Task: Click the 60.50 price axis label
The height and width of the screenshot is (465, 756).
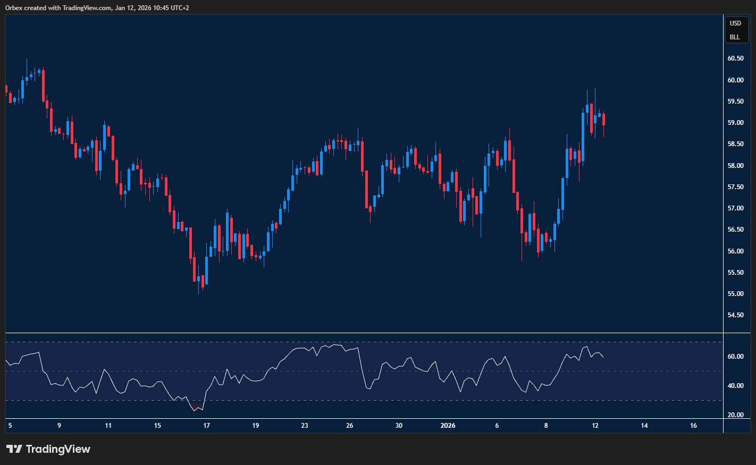Action: [735, 58]
